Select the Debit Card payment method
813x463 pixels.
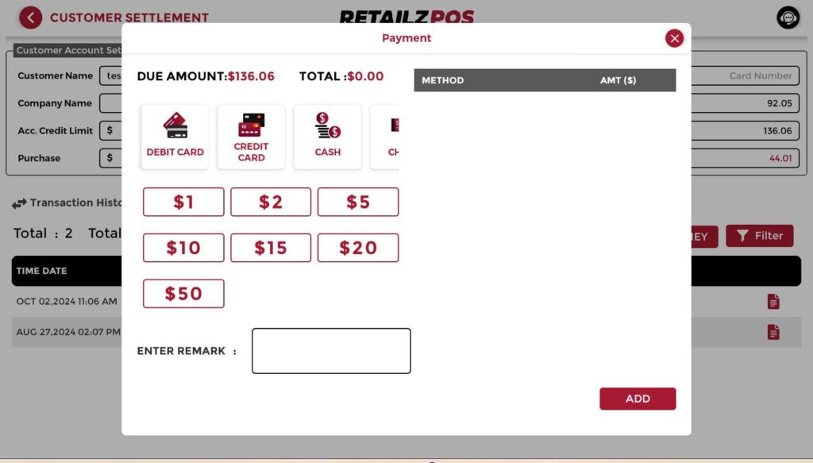click(x=175, y=137)
